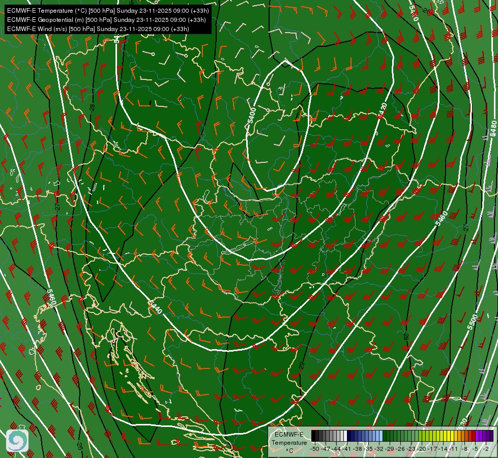The image size is (498, 458).
Task: Click the -5 value in the temperature legend
Action: click(476, 449)
